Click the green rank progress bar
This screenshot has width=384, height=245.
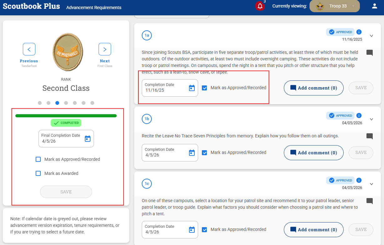click(66, 116)
